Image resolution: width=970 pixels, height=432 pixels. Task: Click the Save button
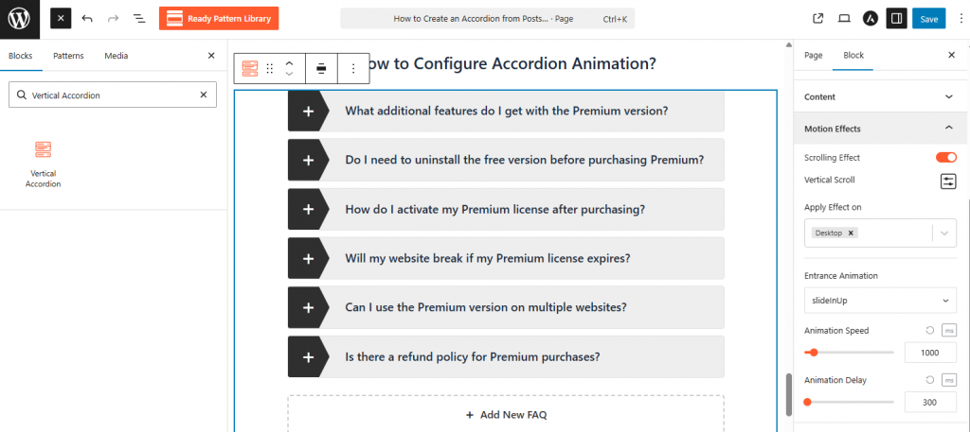[928, 19]
